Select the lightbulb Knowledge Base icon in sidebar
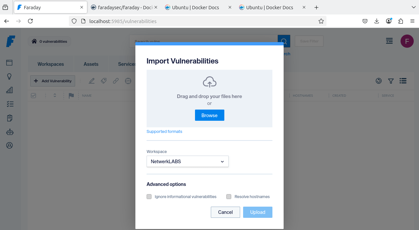The image size is (419, 230). point(10,76)
